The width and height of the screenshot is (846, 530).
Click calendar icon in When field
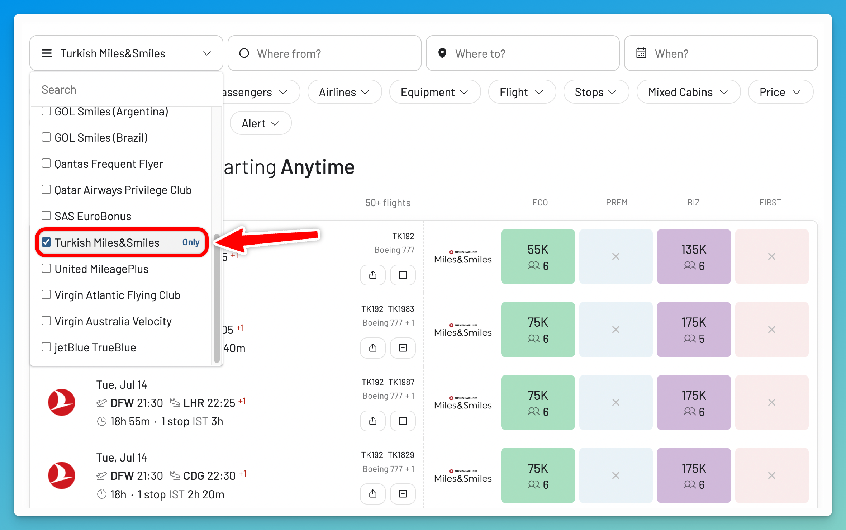tap(641, 53)
